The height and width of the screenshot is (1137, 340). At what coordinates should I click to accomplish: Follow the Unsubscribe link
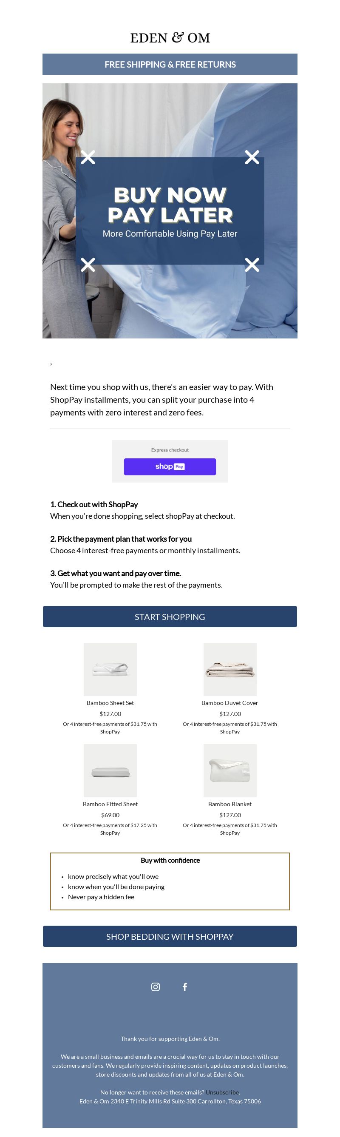[x=222, y=1092]
